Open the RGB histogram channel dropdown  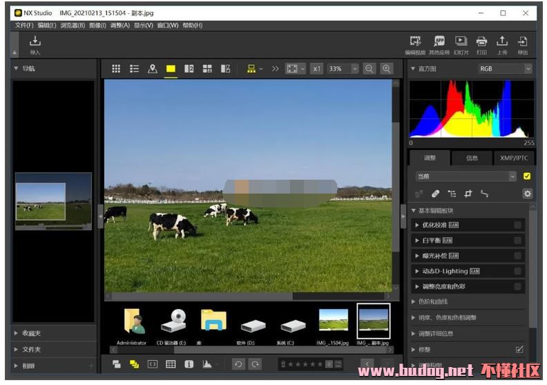click(x=506, y=68)
